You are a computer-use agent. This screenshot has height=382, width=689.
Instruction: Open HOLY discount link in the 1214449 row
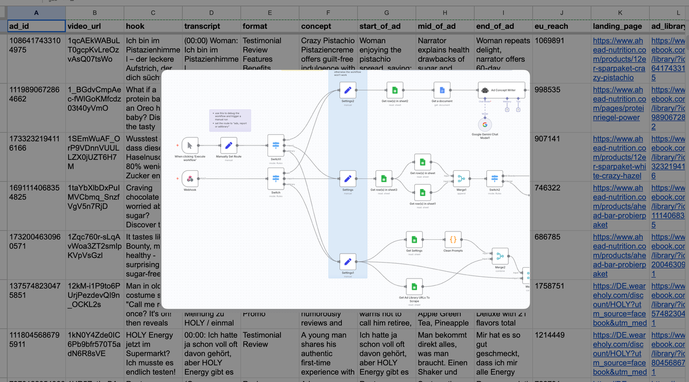[x=619, y=354]
